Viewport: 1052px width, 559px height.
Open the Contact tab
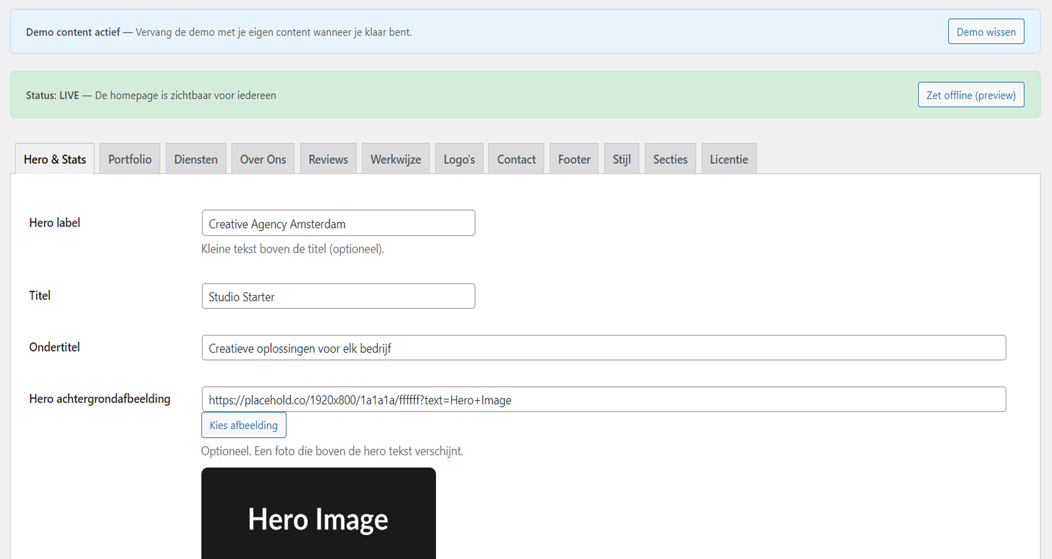pos(516,159)
